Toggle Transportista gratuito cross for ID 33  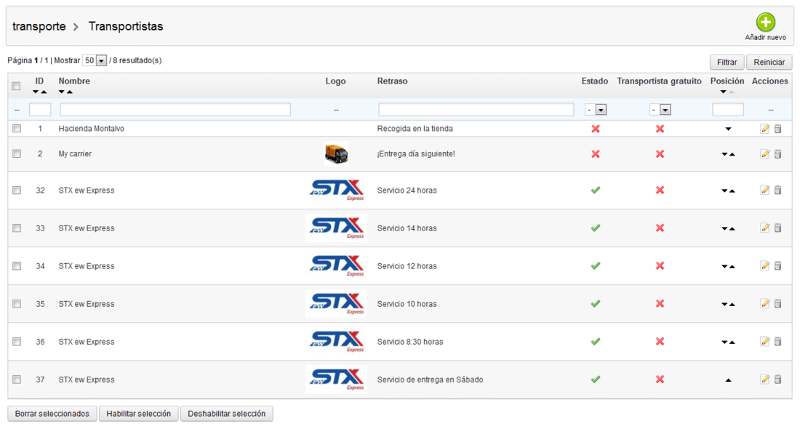(x=660, y=228)
